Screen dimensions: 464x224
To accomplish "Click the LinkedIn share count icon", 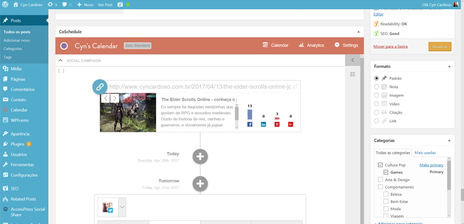I will point(263,124).
